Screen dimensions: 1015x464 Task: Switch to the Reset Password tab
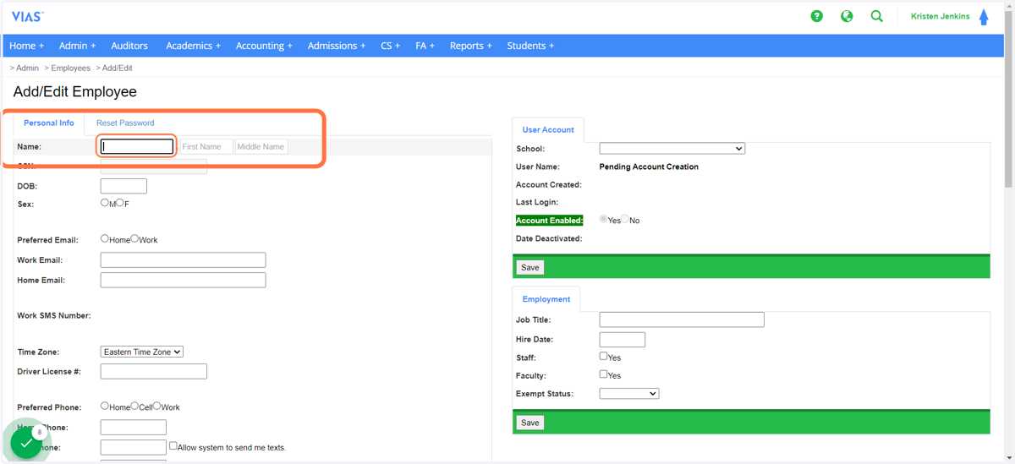point(125,123)
